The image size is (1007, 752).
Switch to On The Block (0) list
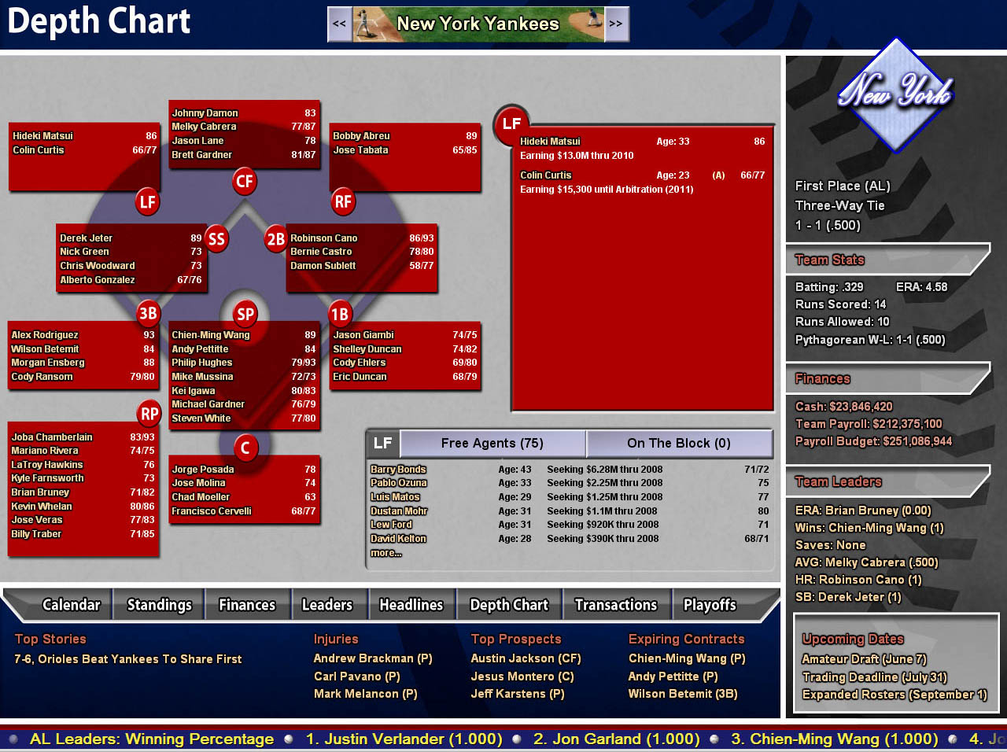coord(679,444)
